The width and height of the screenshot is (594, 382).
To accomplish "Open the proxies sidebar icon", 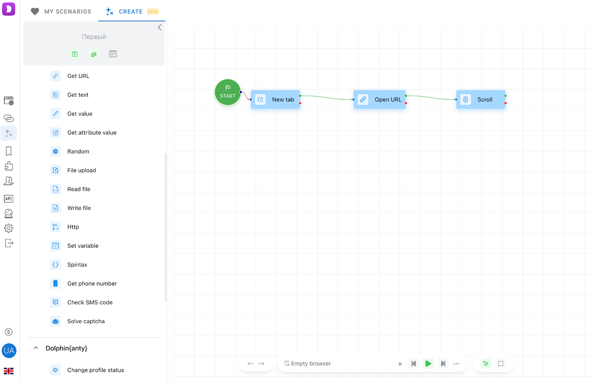I will [x=9, y=118].
